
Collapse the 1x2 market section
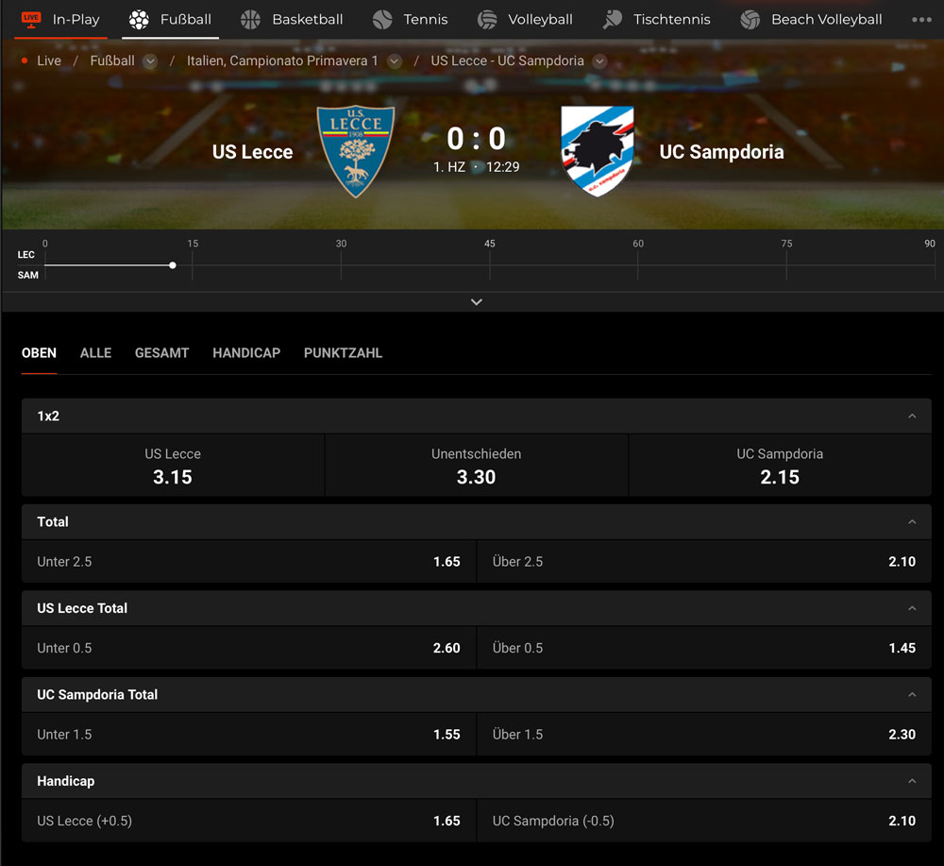point(912,416)
